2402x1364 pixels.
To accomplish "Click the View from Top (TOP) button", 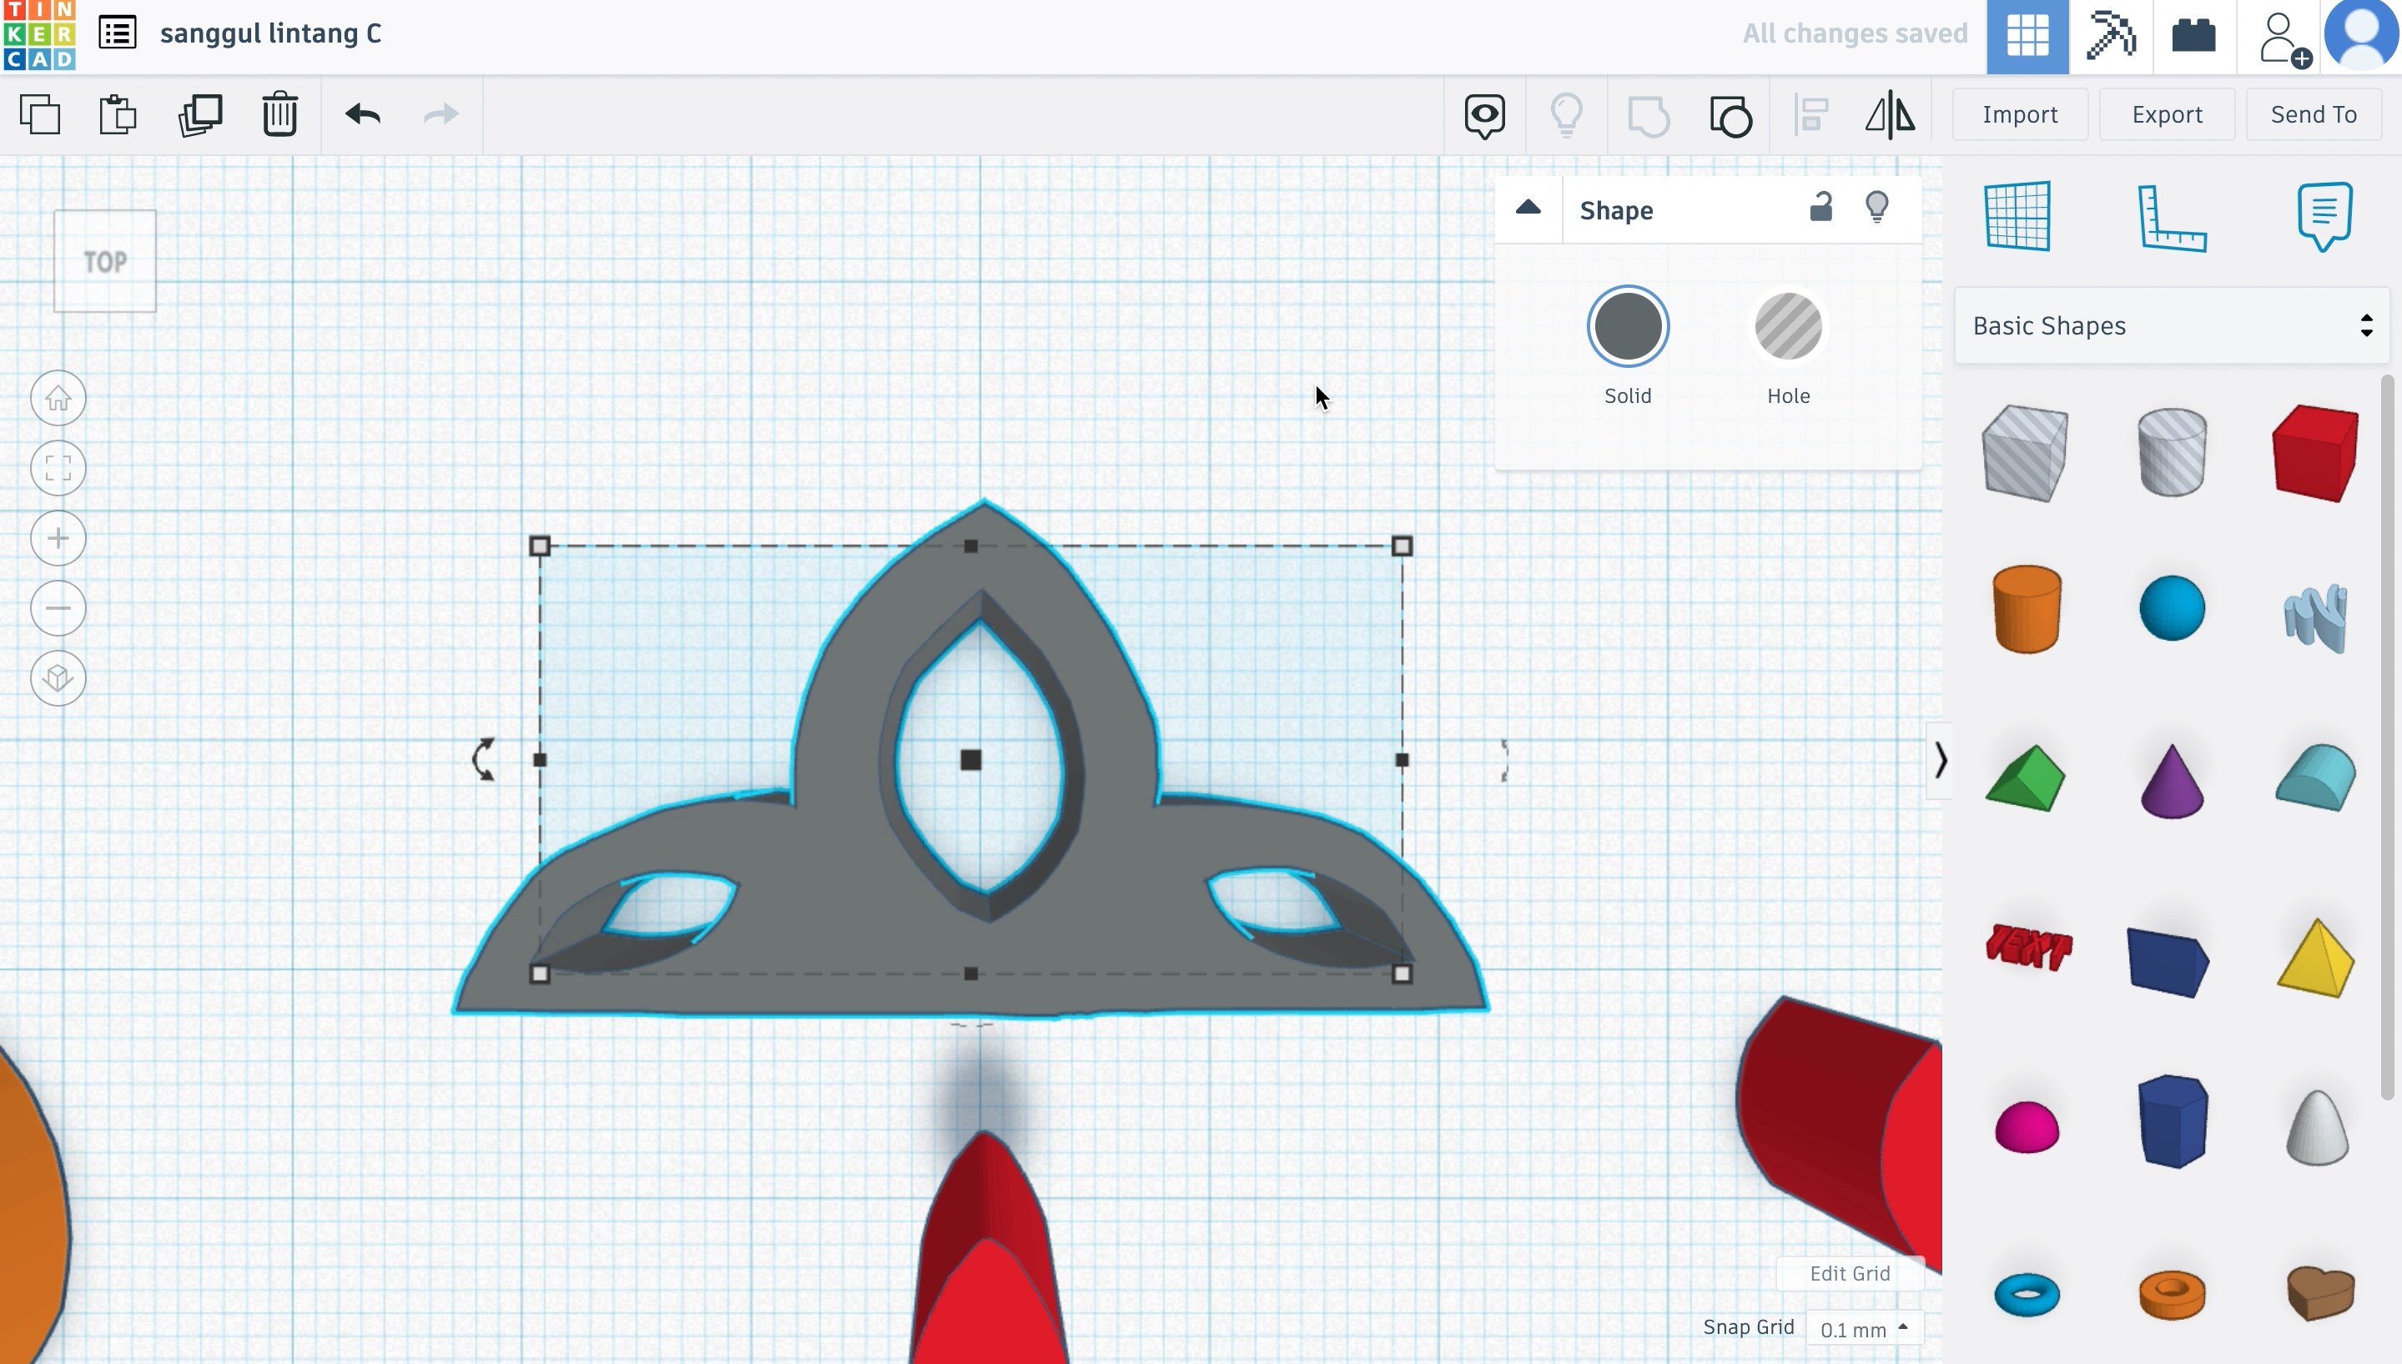I will [x=104, y=260].
